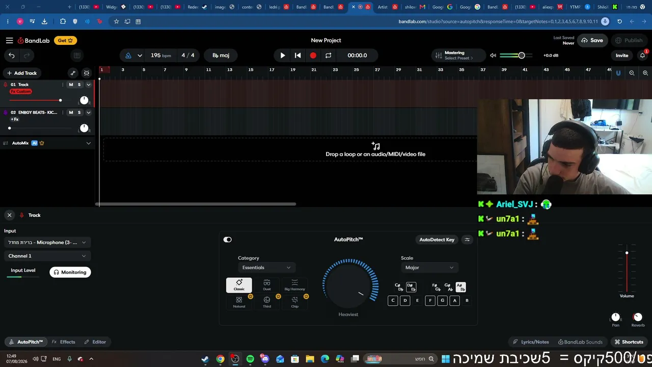
Task: Open the Lyrics/Notes panel
Action: click(531, 342)
